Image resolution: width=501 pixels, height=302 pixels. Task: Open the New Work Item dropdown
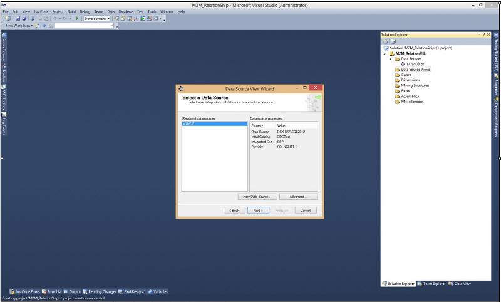point(19,26)
